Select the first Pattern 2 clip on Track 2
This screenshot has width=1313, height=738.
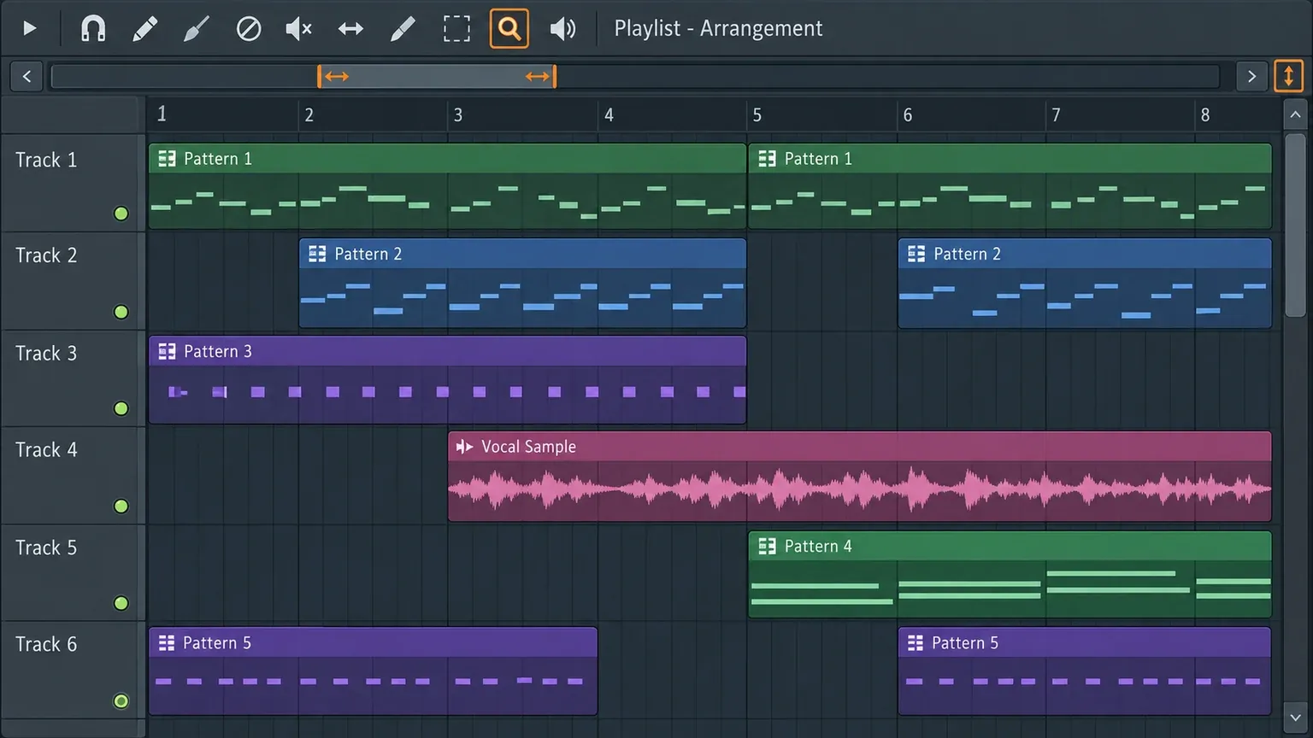(522, 283)
